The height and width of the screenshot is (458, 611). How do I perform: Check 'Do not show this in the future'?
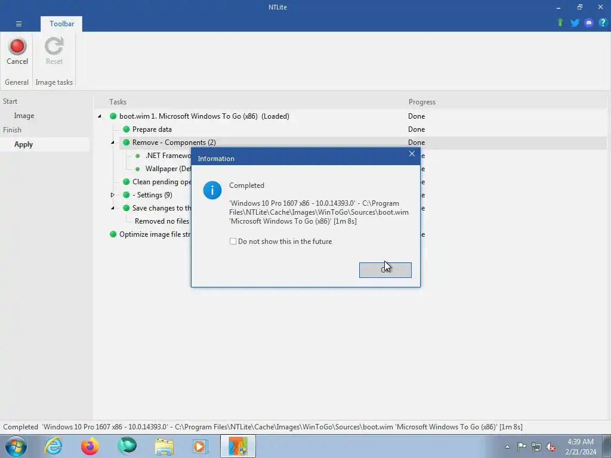pos(233,242)
